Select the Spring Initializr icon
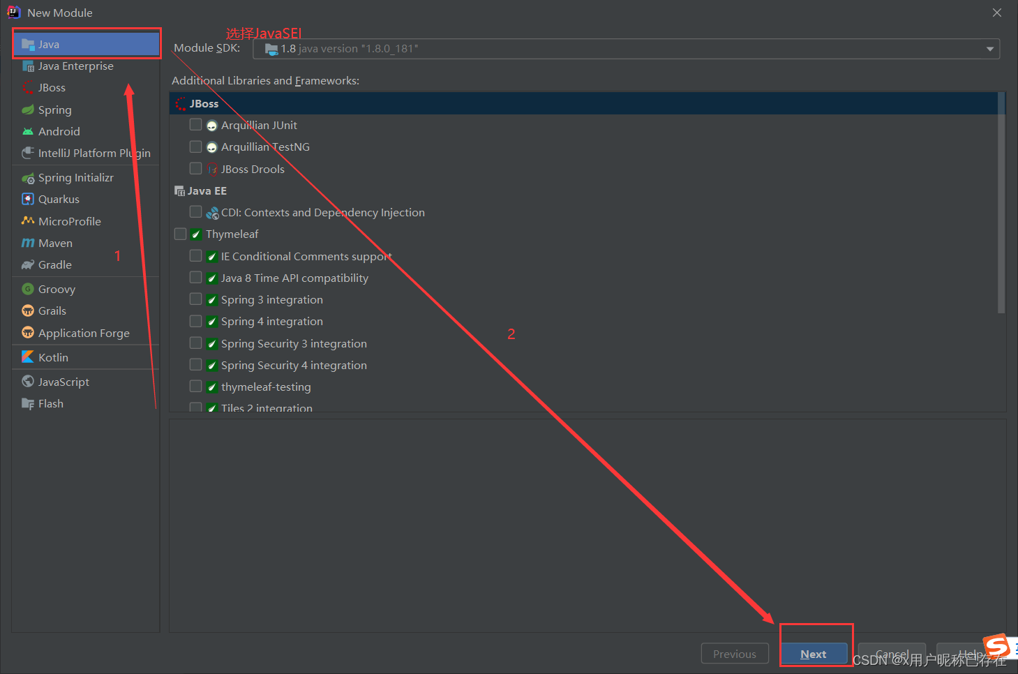The width and height of the screenshot is (1018, 674). tap(28, 178)
